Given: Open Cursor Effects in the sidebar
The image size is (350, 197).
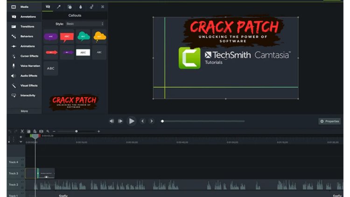Looking at the screenshot, I should pos(24,56).
